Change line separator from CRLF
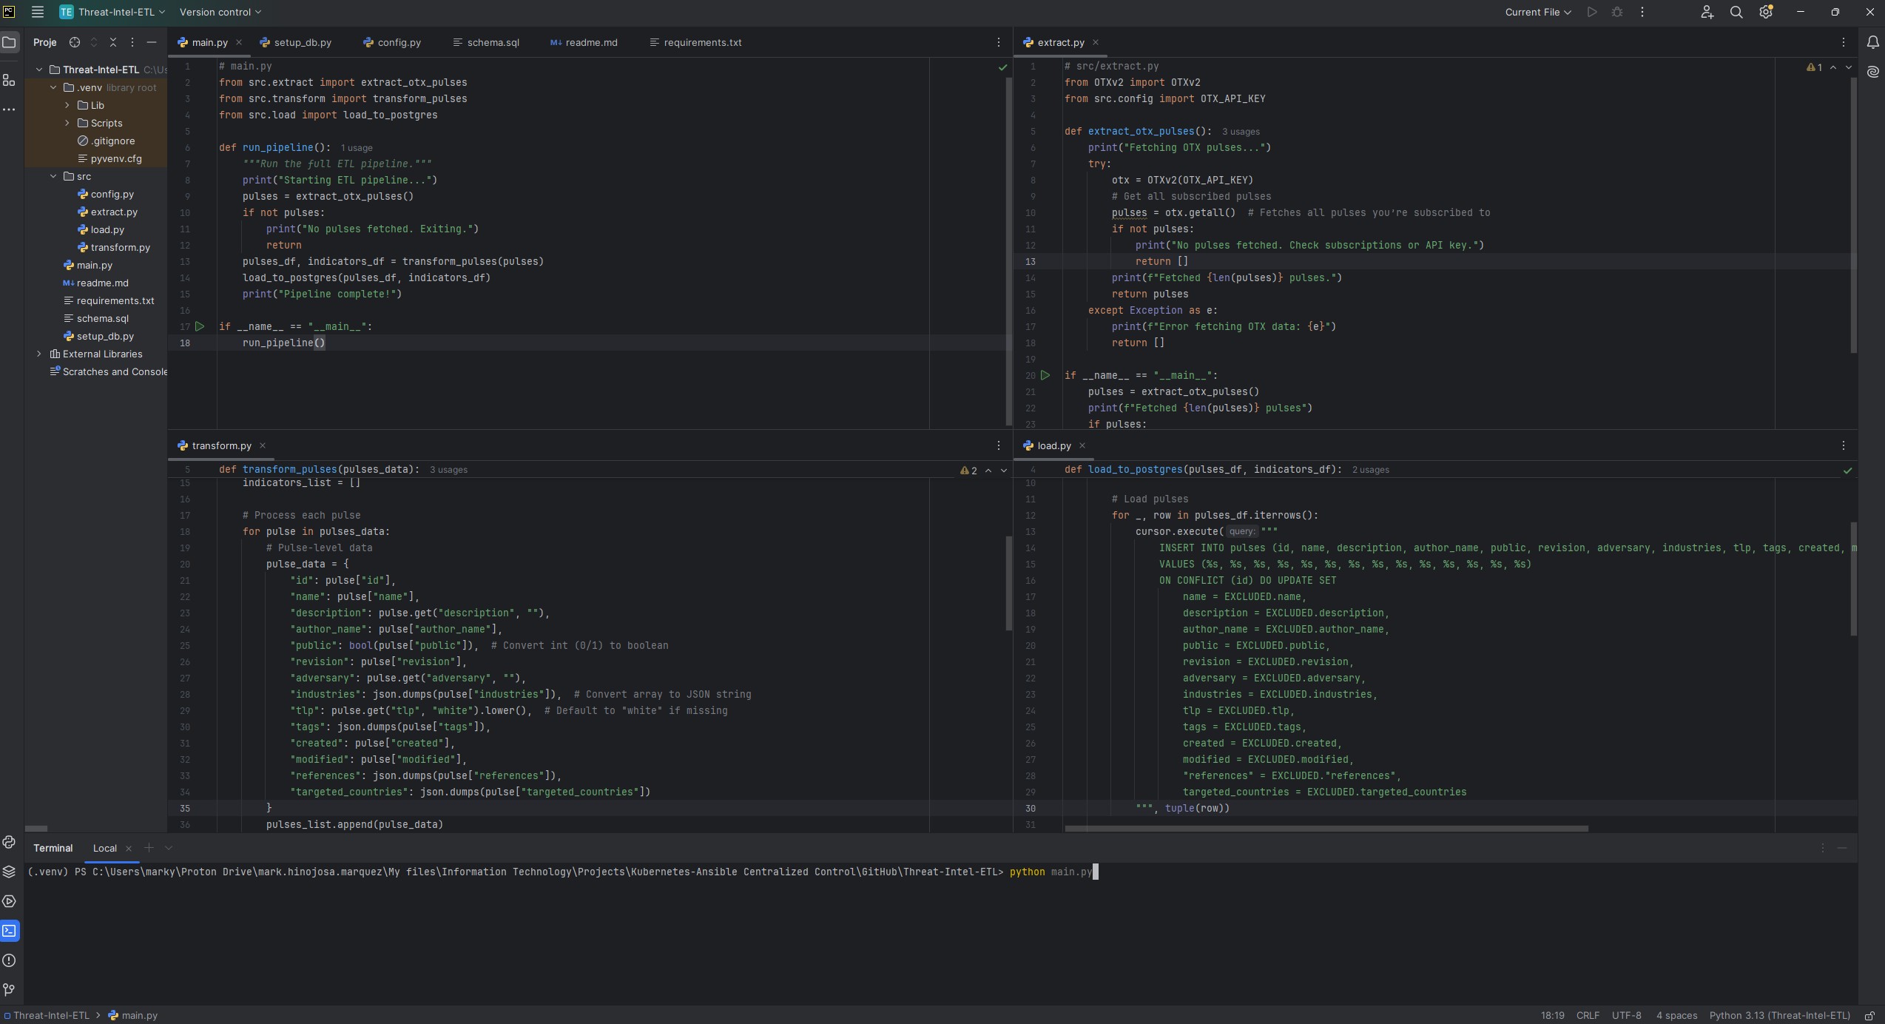Image resolution: width=1885 pixels, height=1024 pixels. click(x=1586, y=1015)
